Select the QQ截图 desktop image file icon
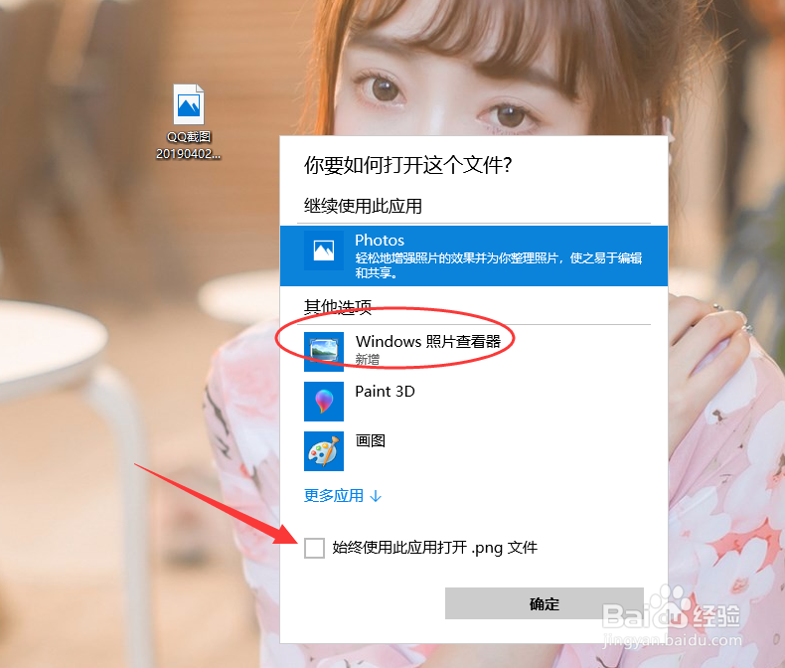785x668 pixels. pos(189,104)
